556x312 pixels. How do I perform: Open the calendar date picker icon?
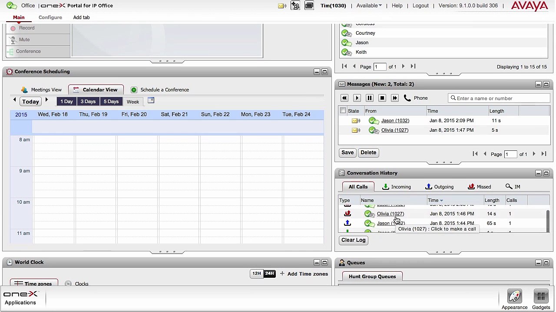tap(151, 101)
